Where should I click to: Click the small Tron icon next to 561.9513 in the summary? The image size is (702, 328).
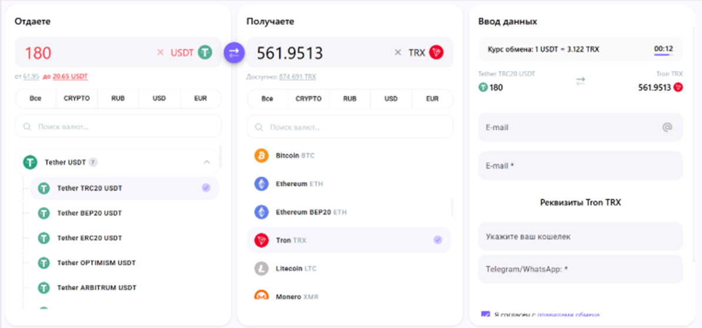coord(678,88)
